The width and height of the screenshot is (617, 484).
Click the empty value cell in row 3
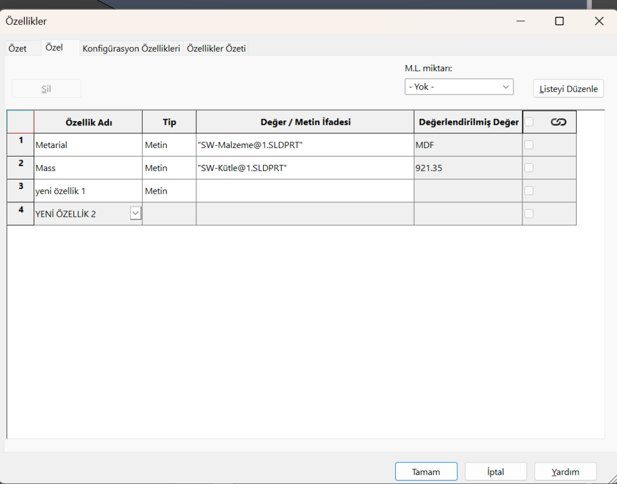point(304,191)
